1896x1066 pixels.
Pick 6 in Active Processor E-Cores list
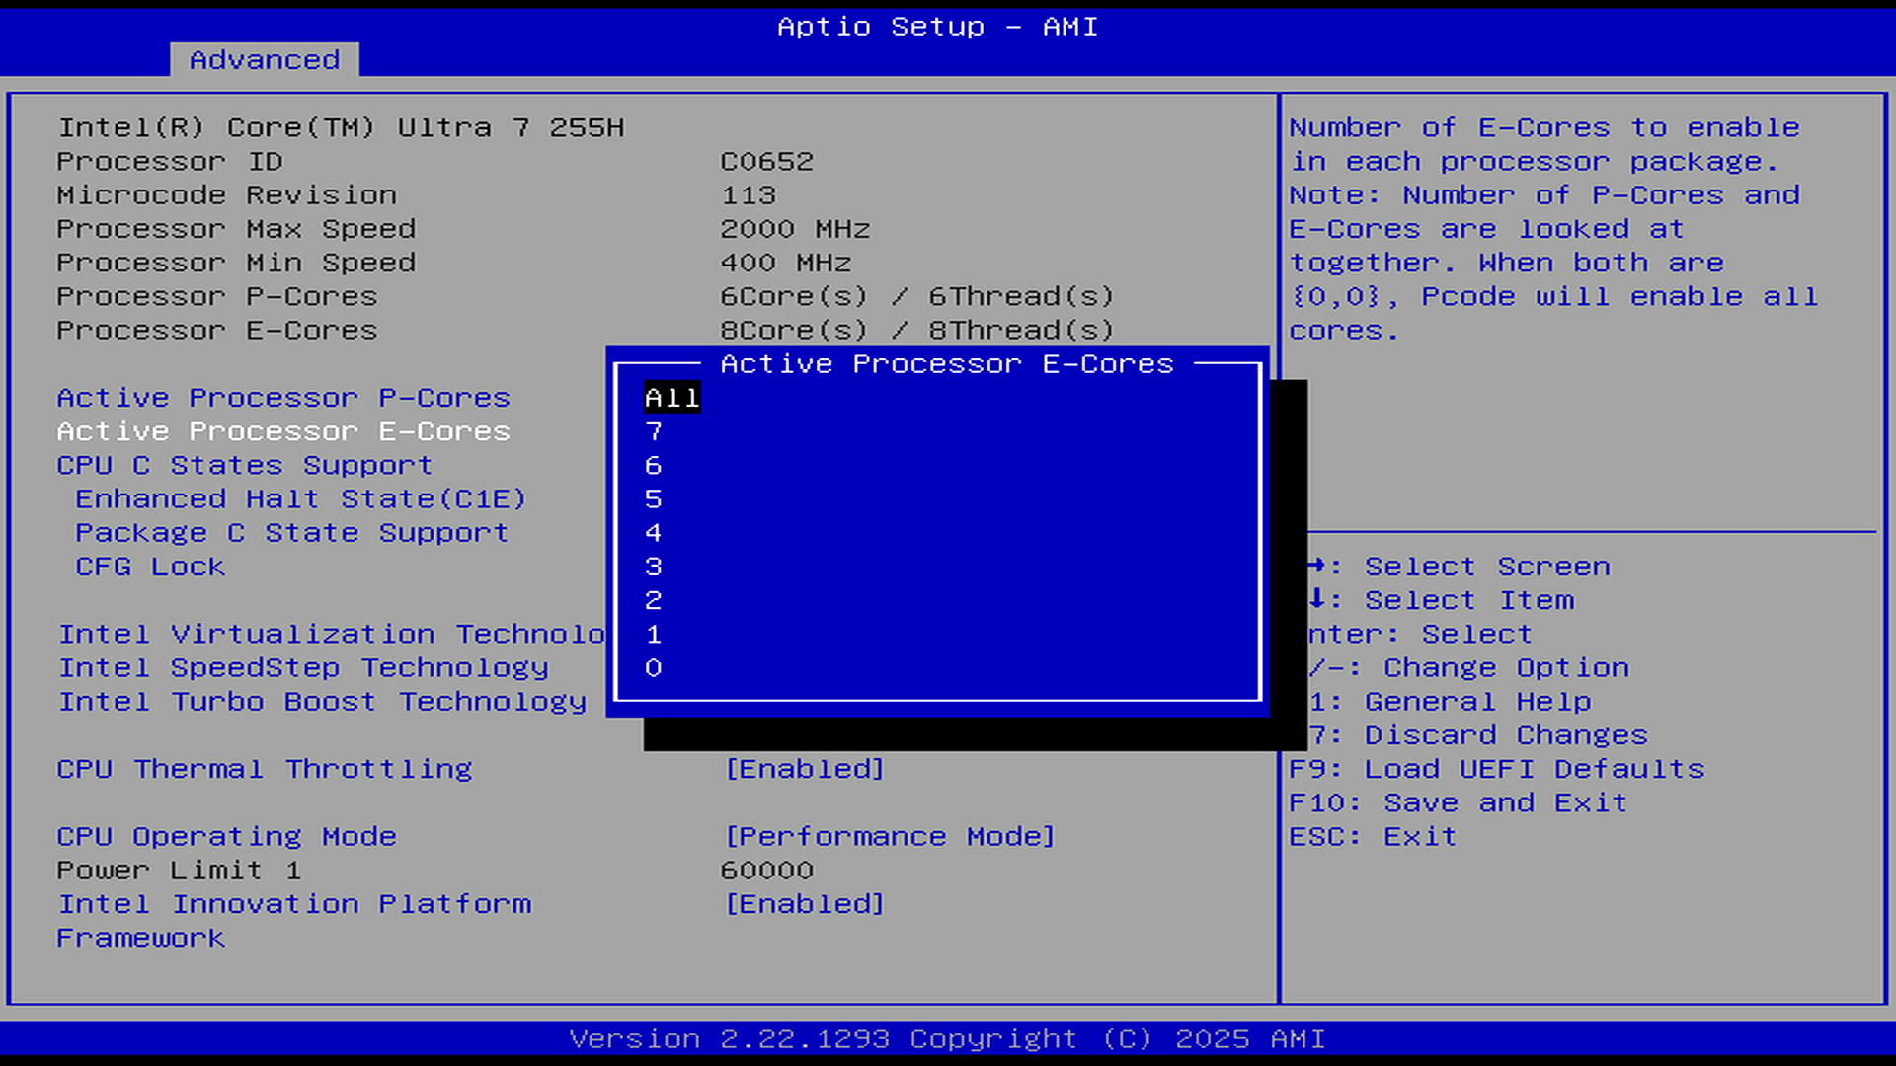(x=654, y=465)
